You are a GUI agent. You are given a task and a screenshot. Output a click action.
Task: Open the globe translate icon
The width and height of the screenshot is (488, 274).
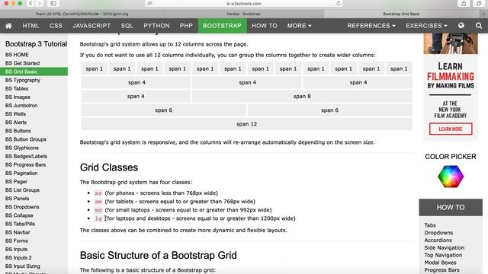tap(461, 26)
